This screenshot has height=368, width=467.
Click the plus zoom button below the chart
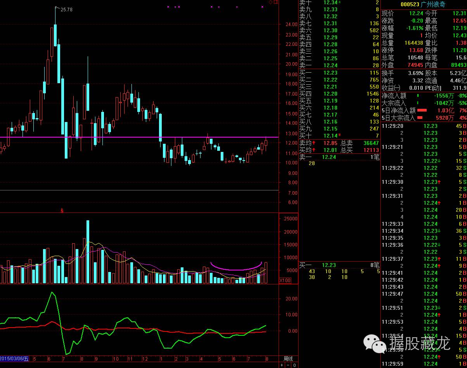pyautogui.click(x=282, y=365)
